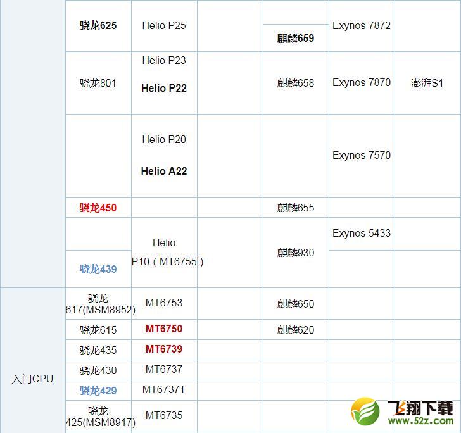Click the 骁龙625 cell
461x433 pixels.
pyautogui.click(x=98, y=25)
